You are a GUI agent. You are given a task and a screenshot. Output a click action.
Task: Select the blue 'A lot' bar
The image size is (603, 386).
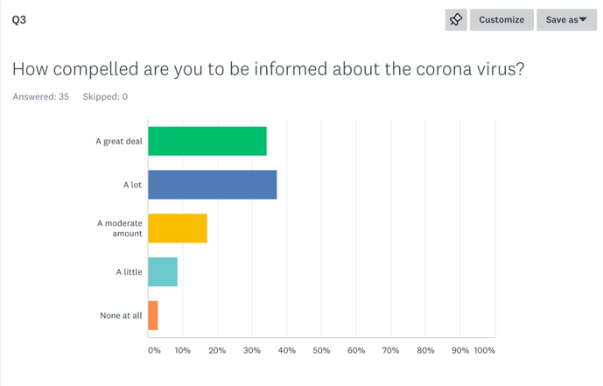click(x=213, y=185)
